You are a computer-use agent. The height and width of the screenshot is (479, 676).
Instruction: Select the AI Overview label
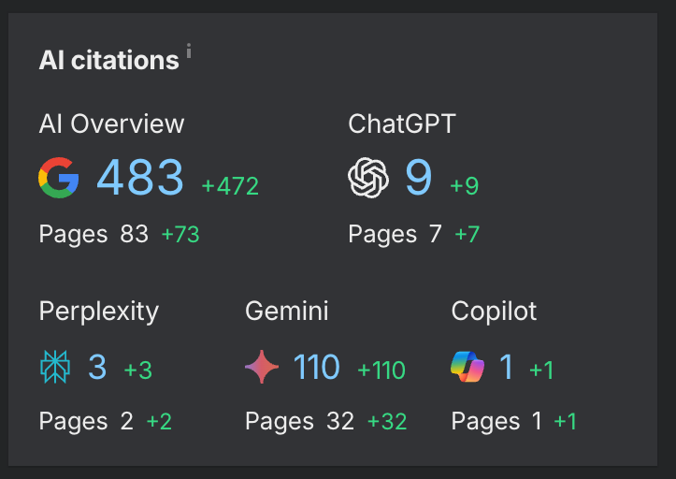point(111,123)
